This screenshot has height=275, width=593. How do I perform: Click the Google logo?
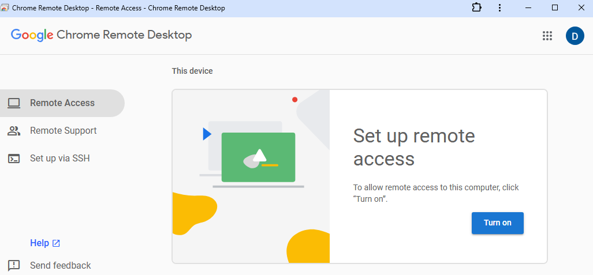click(32, 35)
